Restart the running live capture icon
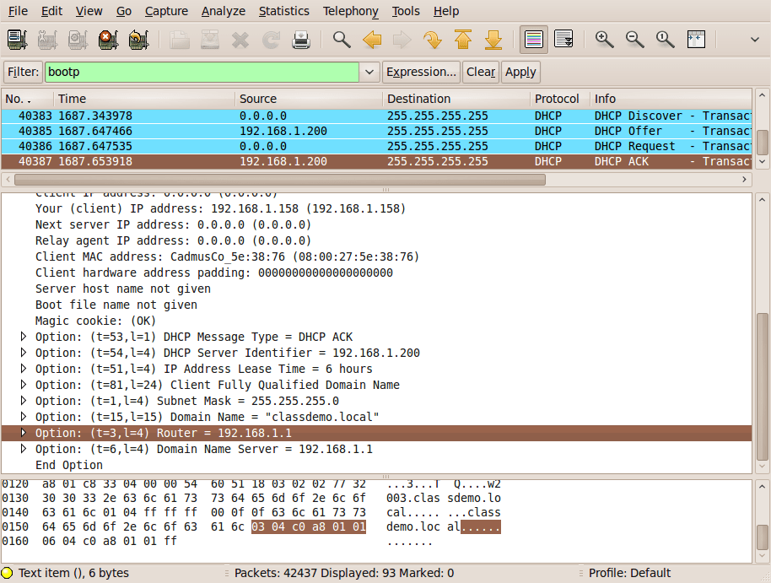The width and height of the screenshot is (771, 583). click(138, 40)
